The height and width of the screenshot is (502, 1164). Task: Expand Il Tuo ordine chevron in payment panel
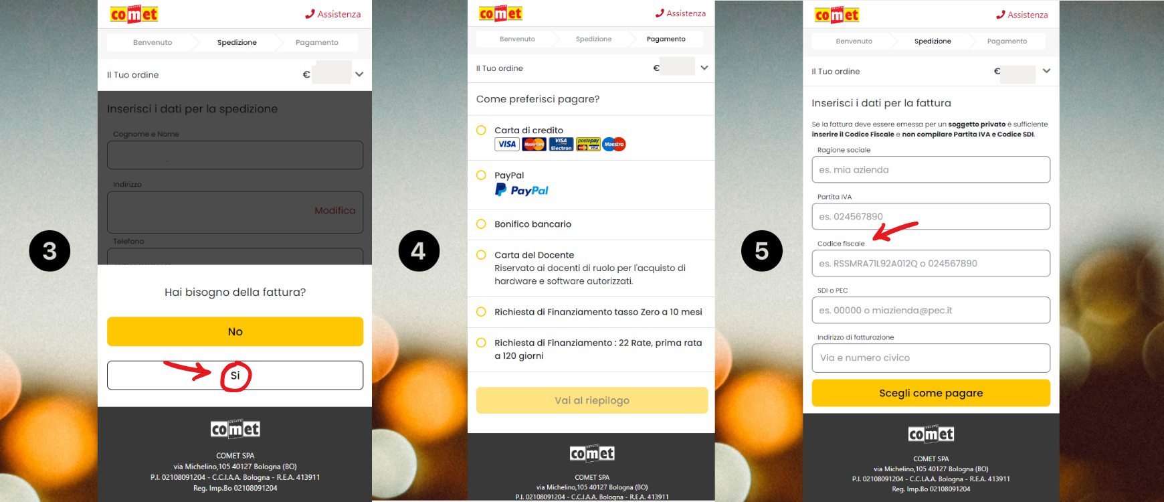coord(704,68)
